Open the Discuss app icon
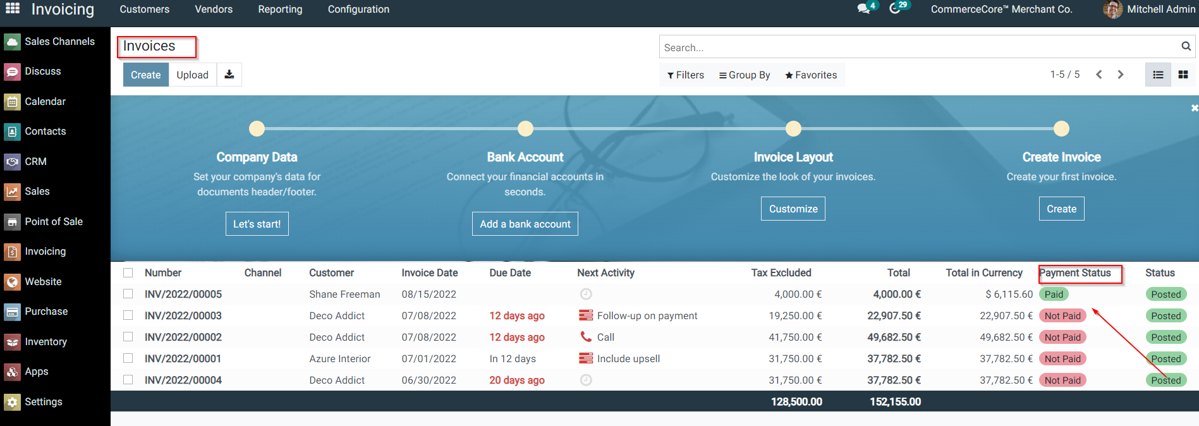Screen dimensions: 1199x426 pos(12,71)
